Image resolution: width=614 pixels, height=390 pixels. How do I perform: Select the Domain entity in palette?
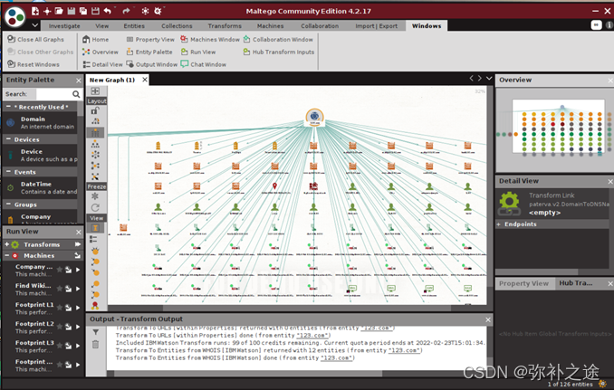(41, 122)
